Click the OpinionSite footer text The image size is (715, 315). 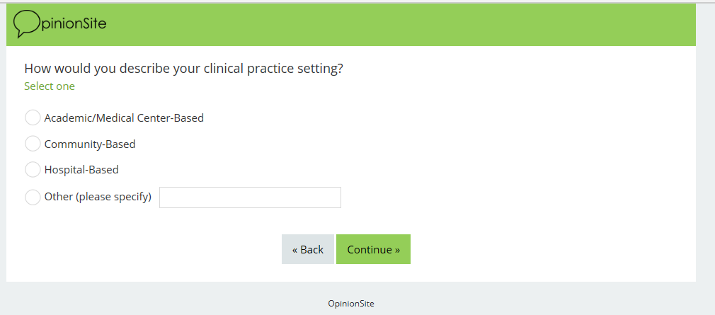(x=351, y=304)
